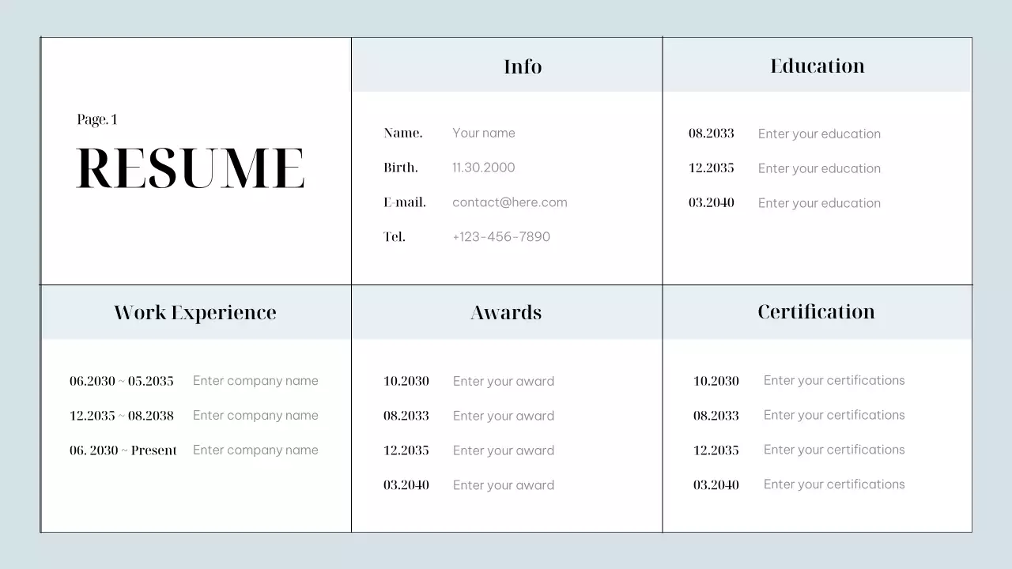The image size is (1012, 569).
Task: Click the award entry beside 10.2030
Action: click(x=503, y=381)
